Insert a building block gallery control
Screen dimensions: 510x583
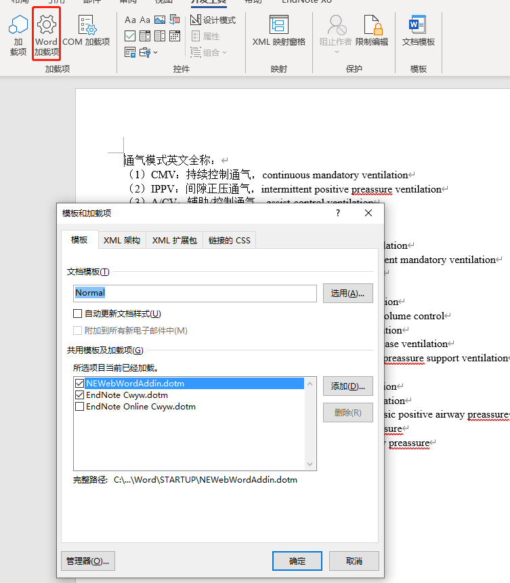(x=175, y=20)
